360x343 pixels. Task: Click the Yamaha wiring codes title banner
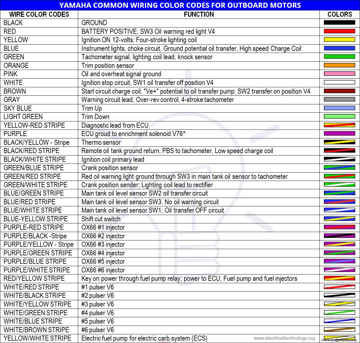click(180, 5)
